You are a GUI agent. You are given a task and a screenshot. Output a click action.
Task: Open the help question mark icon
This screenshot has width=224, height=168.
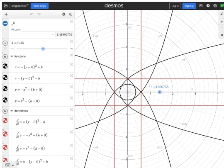click(208, 6)
